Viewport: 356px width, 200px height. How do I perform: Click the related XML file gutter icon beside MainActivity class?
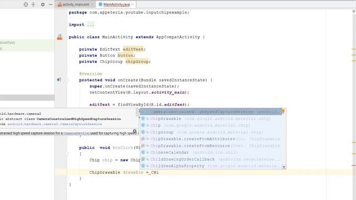click(x=60, y=37)
